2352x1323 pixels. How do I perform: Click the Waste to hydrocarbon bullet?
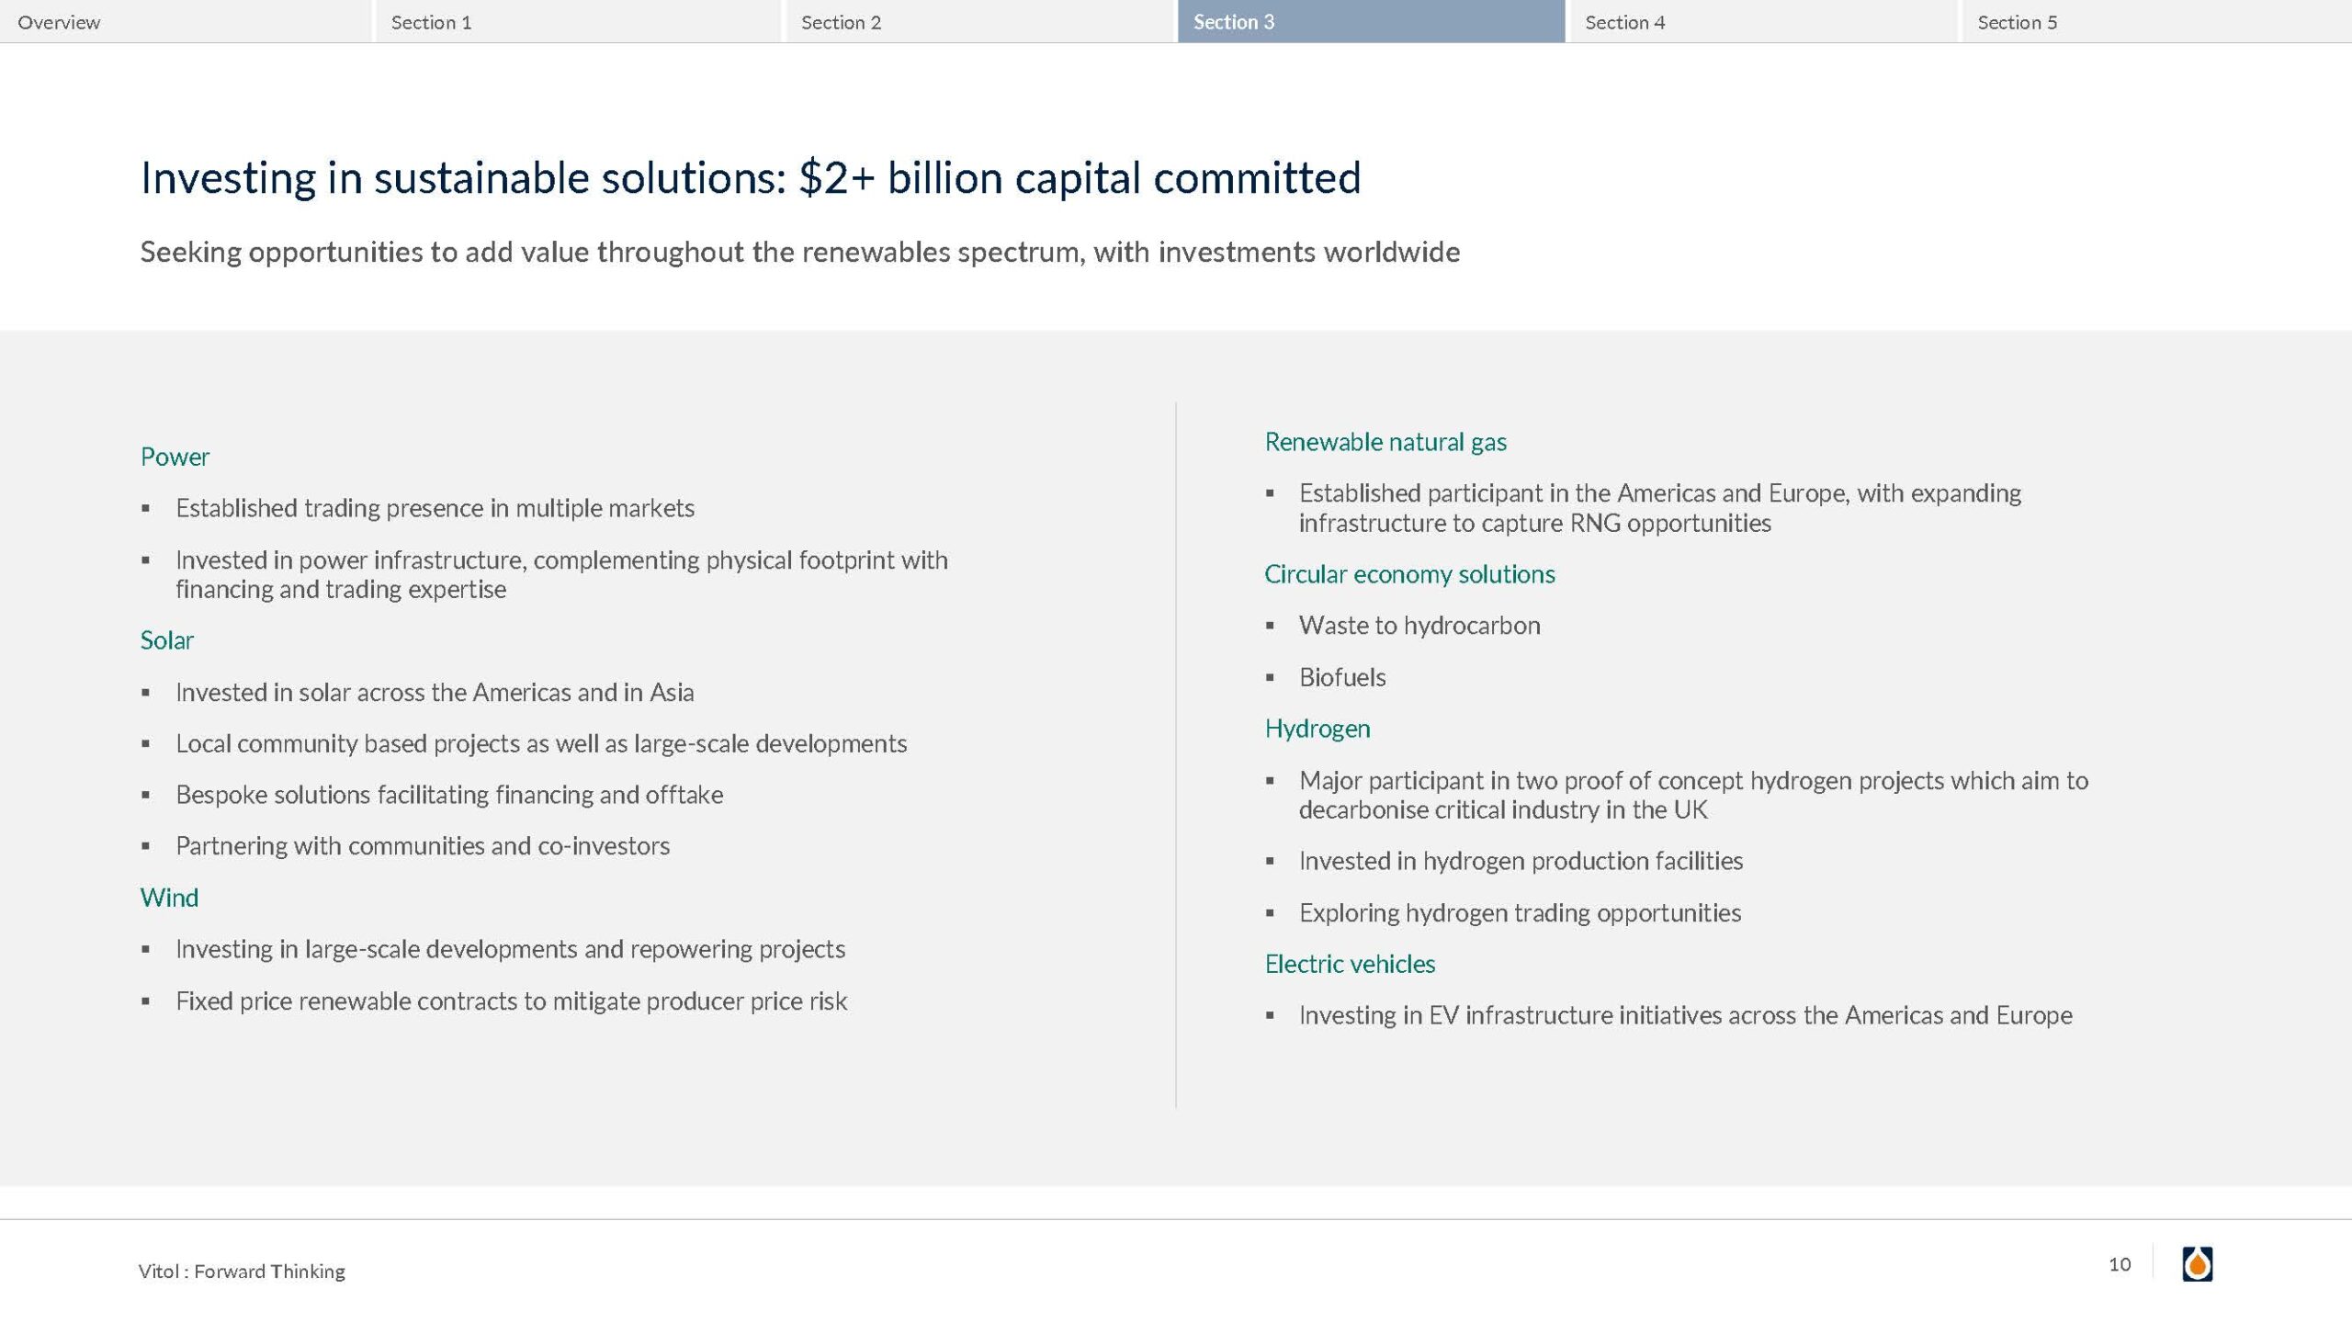tap(1419, 626)
